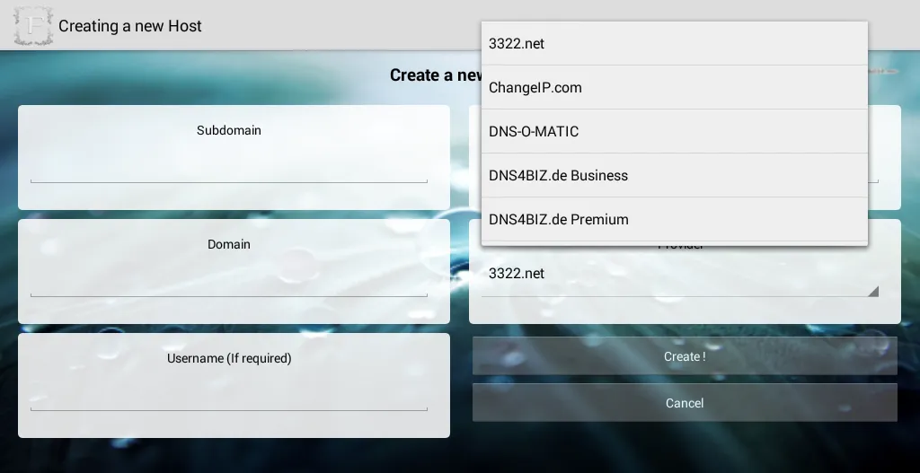The height and width of the screenshot is (473, 920).
Task: Click the Domain label text
Action: [x=229, y=244]
